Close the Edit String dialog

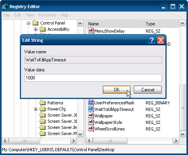160,40
